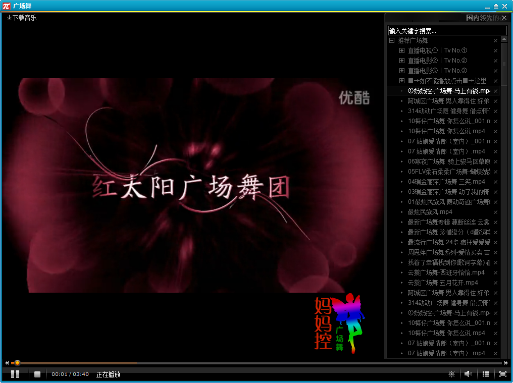Pause the playing video
Image resolution: width=513 pixels, height=383 pixels.
[15, 374]
